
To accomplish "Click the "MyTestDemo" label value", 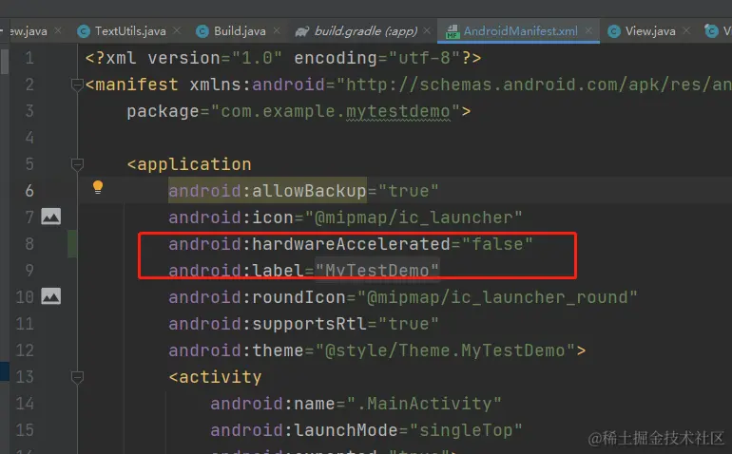I will click(377, 270).
